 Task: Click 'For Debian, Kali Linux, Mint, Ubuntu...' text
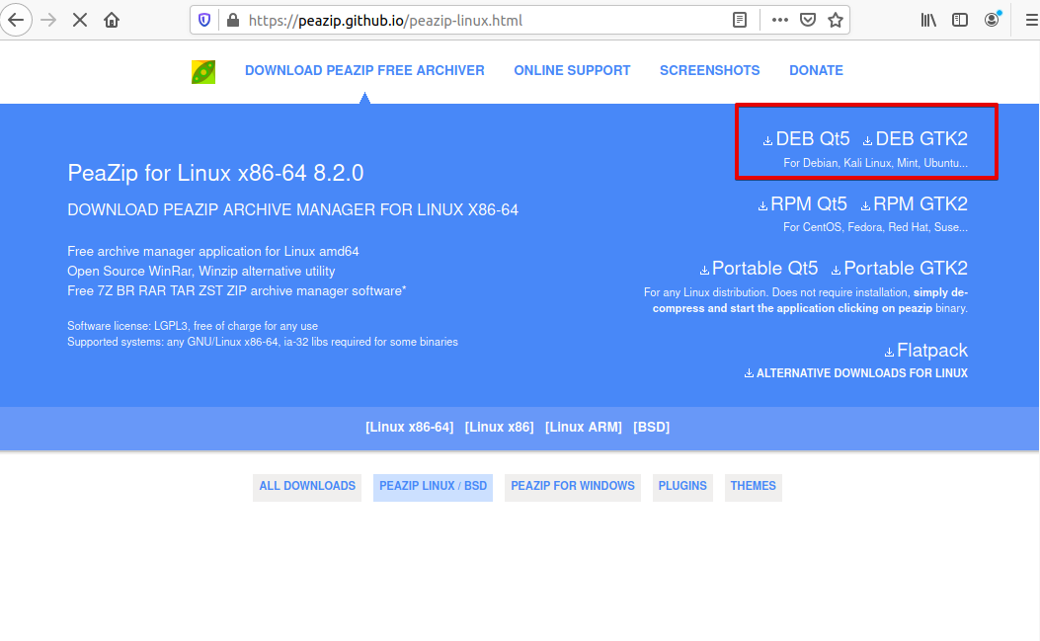pyautogui.click(x=875, y=163)
